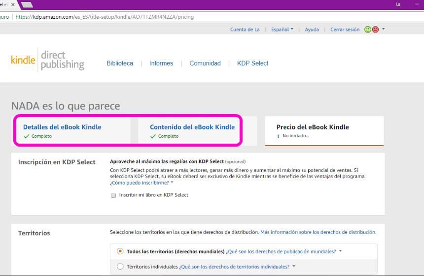Select the Territorios individuales option

(120, 266)
